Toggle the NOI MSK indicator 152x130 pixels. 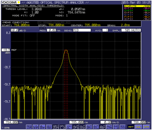(x=49, y=127)
